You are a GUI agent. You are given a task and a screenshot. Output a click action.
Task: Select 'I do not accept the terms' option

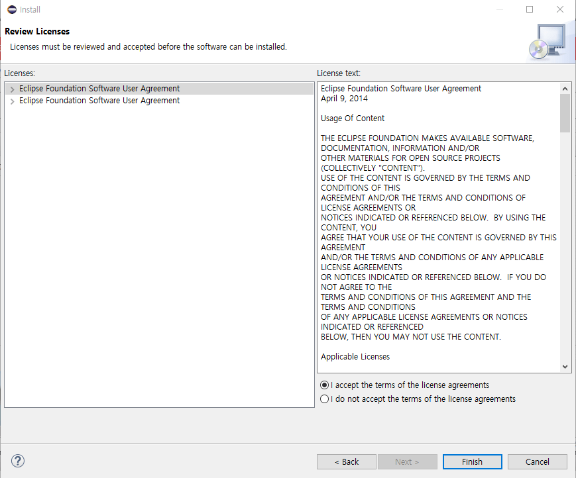(324, 399)
